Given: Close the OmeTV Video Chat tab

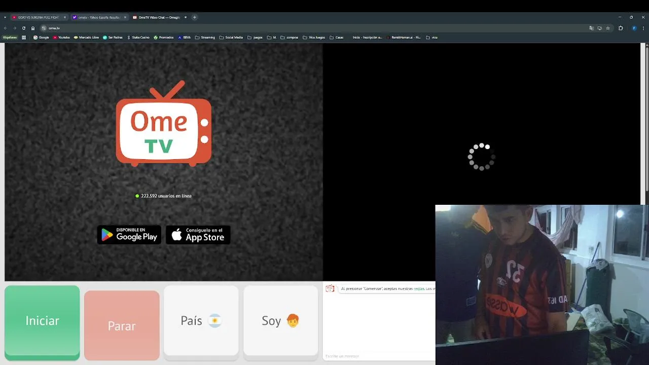Looking at the screenshot, I should [x=186, y=17].
